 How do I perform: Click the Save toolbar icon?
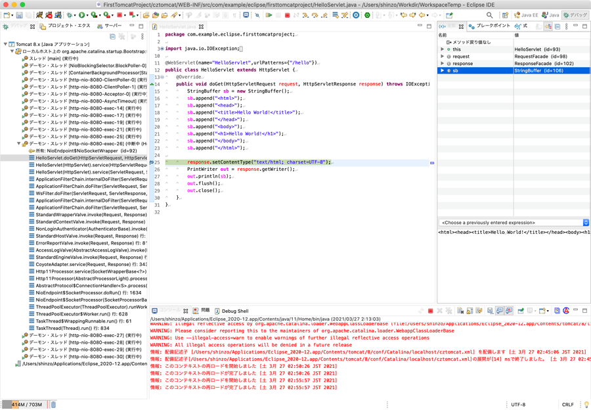click(x=19, y=15)
